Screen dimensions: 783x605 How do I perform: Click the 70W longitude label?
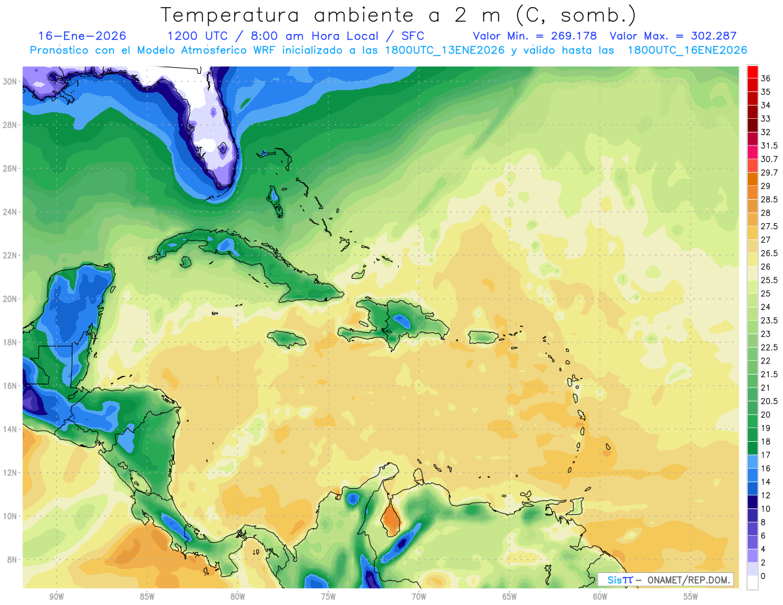point(419,597)
